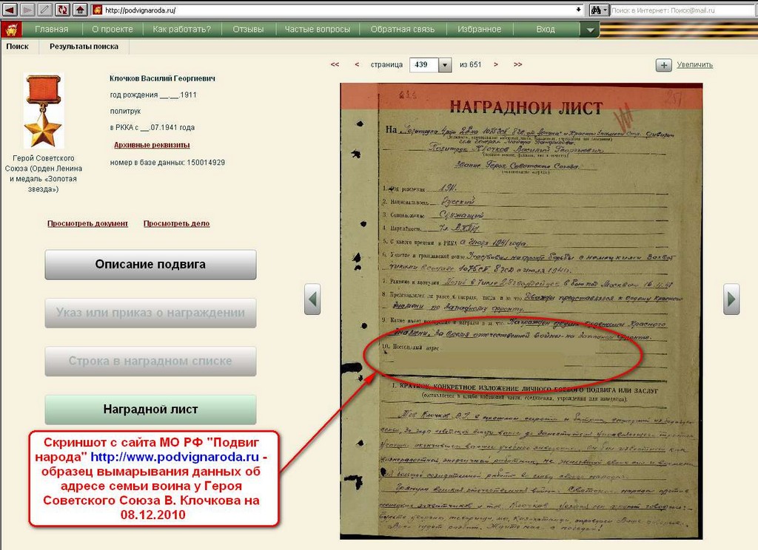The width and height of the screenshot is (758, 550).
Task: Switch to Результаты поиска tab
Action: click(84, 46)
